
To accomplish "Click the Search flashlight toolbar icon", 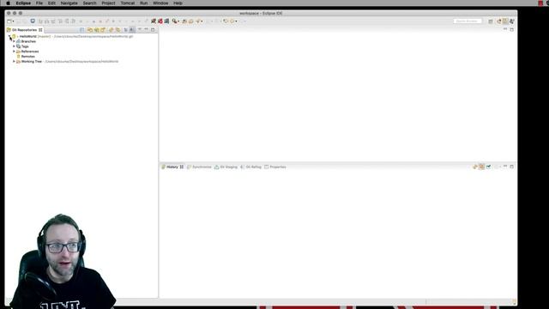I will coord(174,21).
